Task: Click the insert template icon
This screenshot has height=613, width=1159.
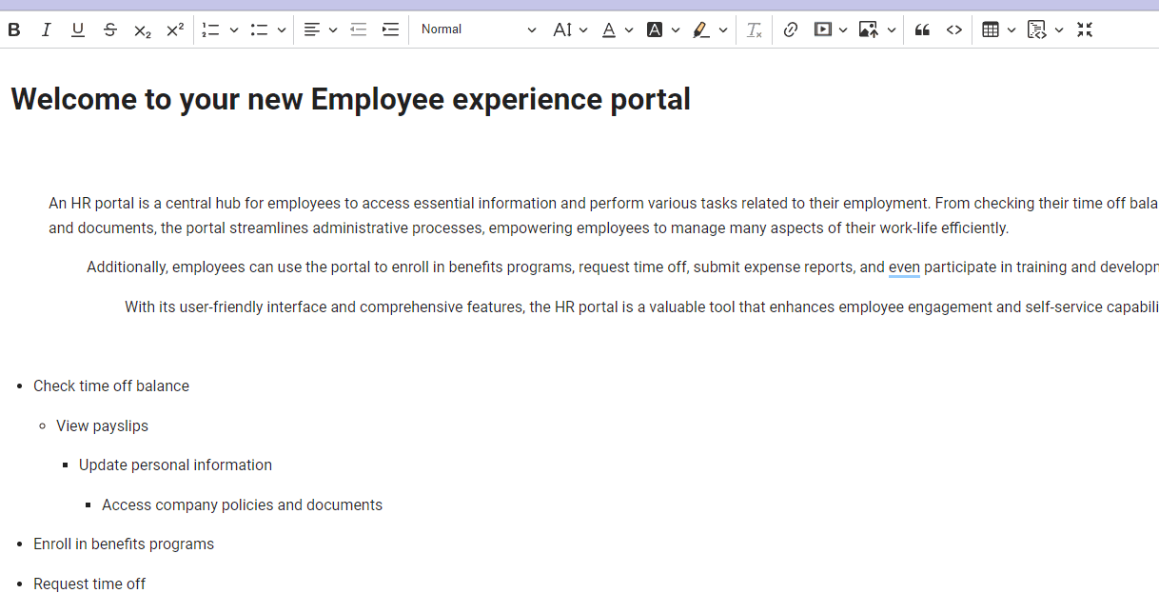Action: tap(1037, 30)
